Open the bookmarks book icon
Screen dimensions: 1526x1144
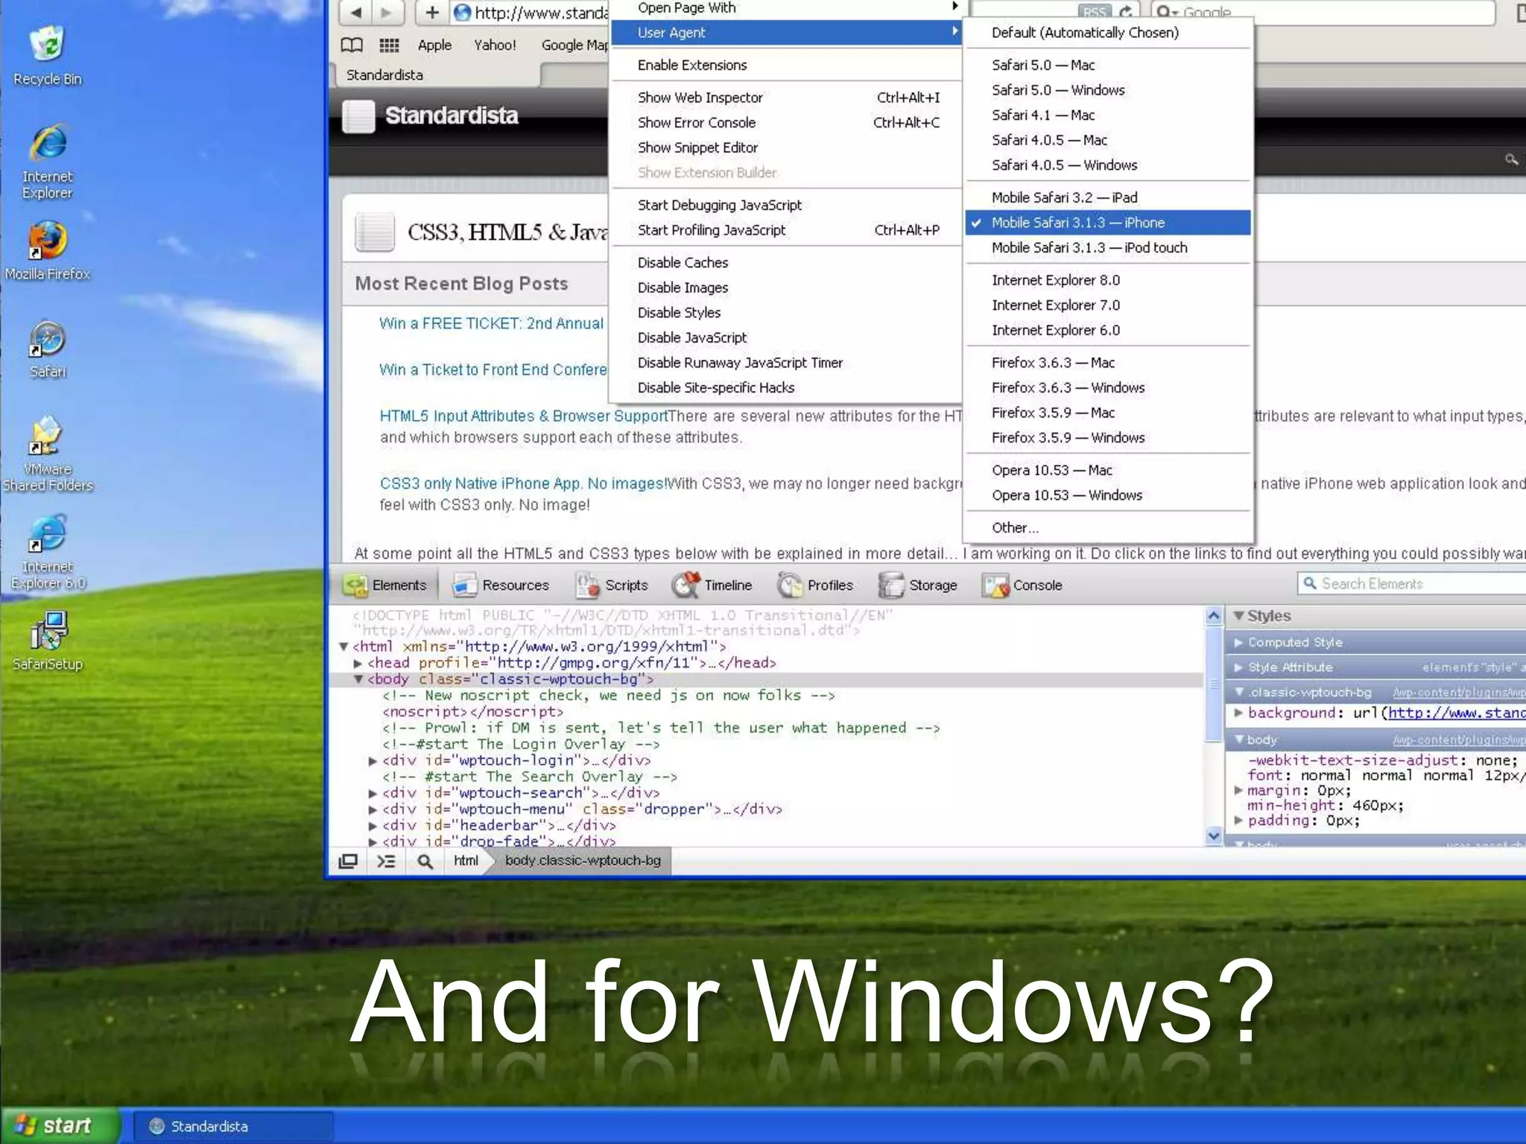coord(352,45)
